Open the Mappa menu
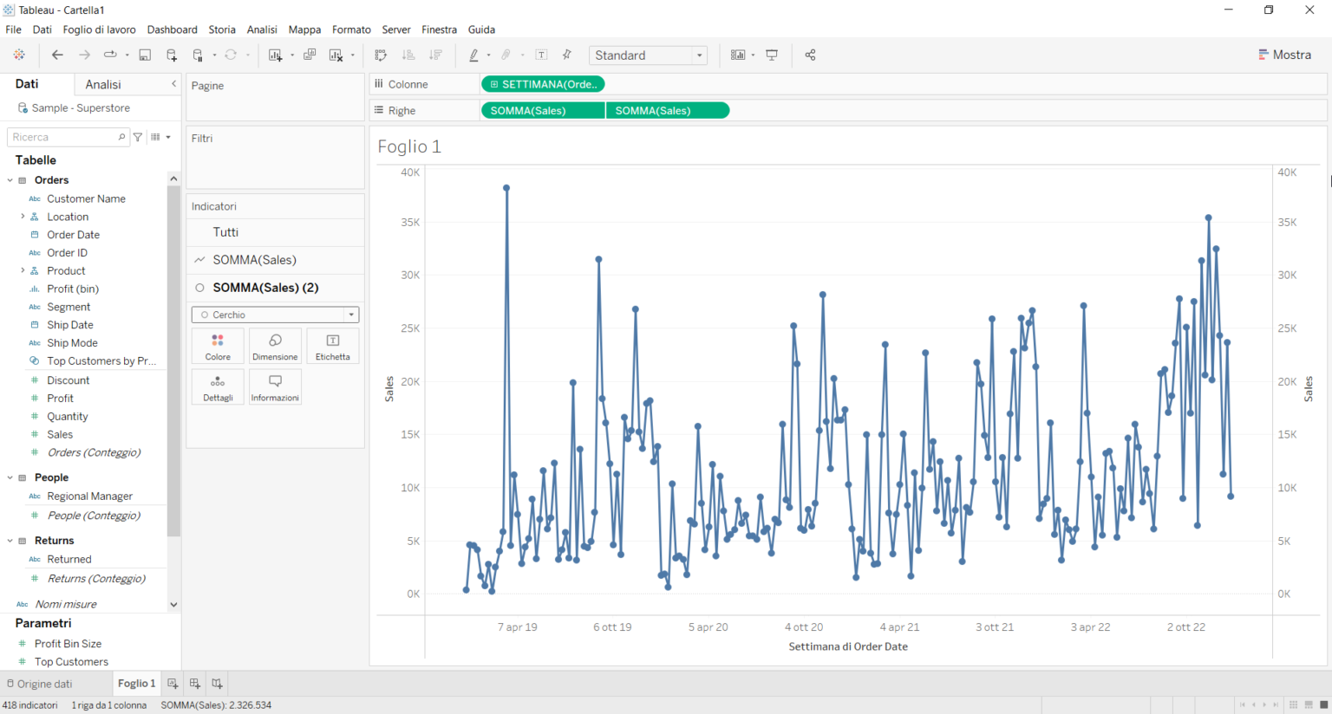The image size is (1332, 714). [304, 29]
